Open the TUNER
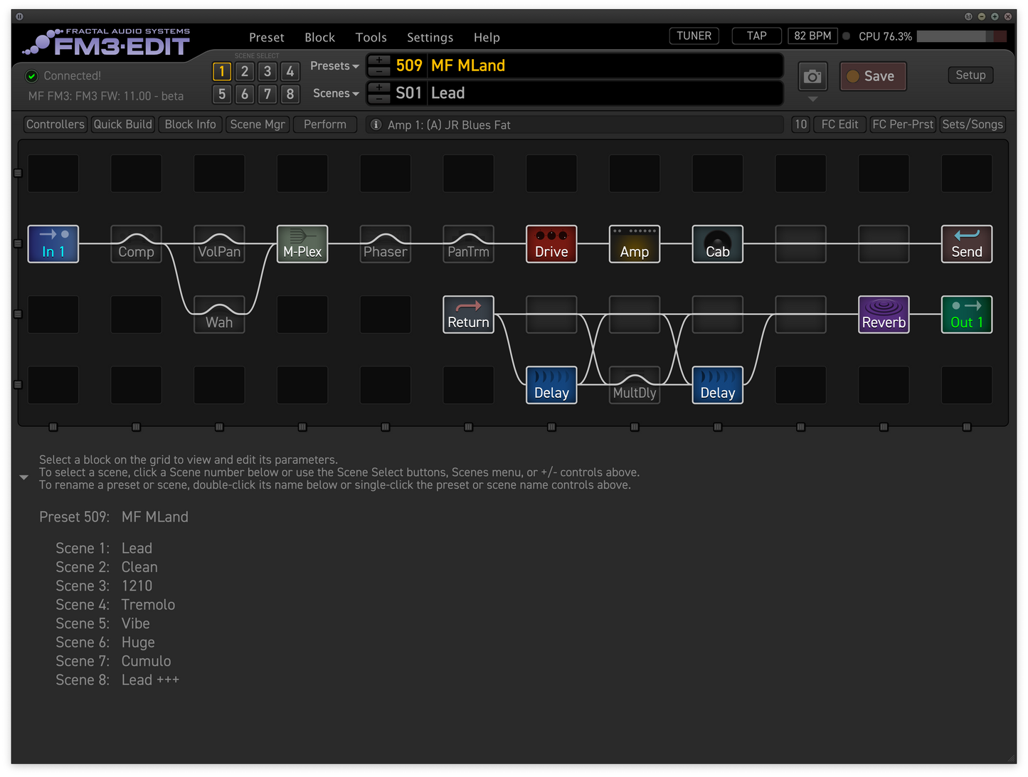Screen dimensions: 1028x777 (x=694, y=36)
